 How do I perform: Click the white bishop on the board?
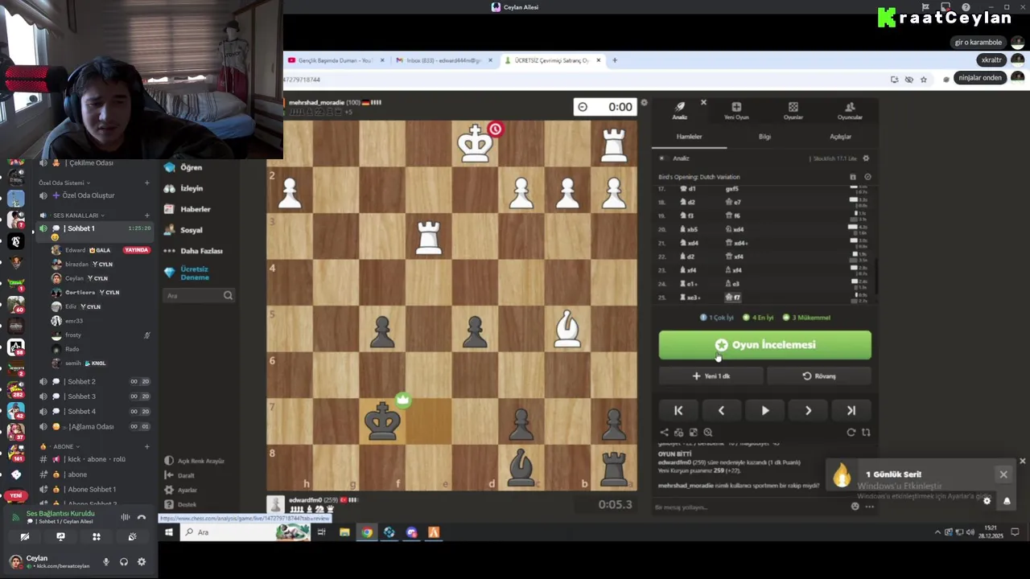[x=567, y=329]
